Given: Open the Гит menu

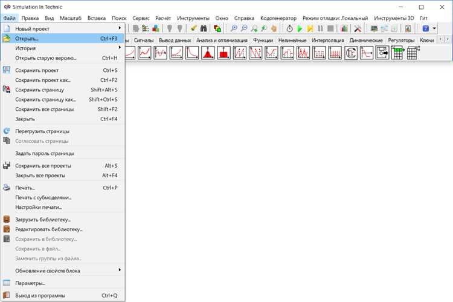Looking at the screenshot, I should 423,18.
